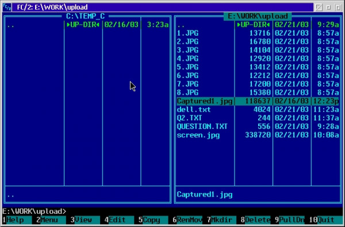Click the title bar's leftmost window control button
Image resolution: width=345 pixels, height=227 pixels.
tap(319, 7)
